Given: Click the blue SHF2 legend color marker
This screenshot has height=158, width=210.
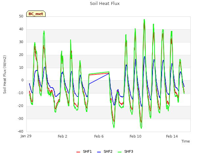Looking at the screenshot, I should point(99,152).
